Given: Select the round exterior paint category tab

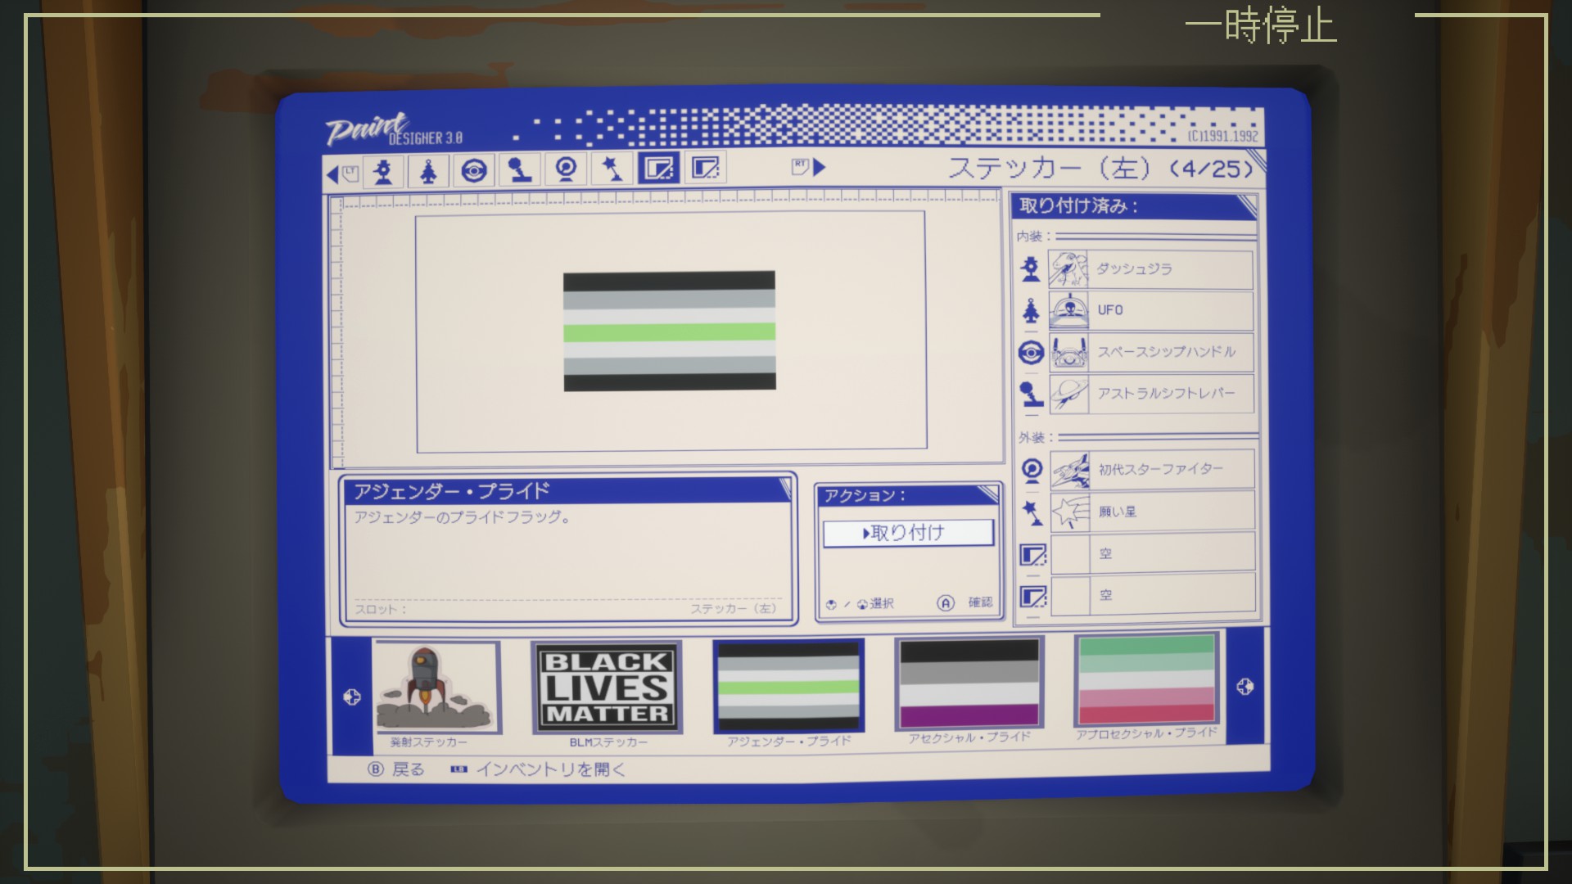Looking at the screenshot, I should pos(566,169).
